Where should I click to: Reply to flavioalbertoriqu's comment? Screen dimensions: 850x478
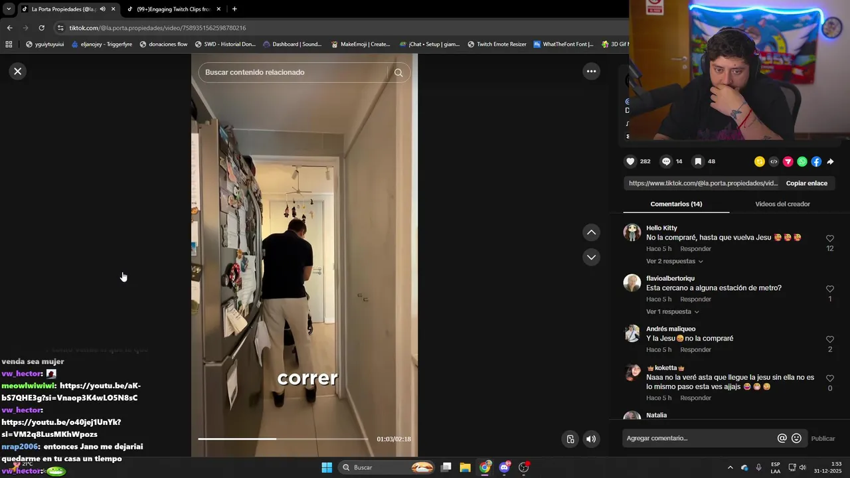[x=695, y=299]
